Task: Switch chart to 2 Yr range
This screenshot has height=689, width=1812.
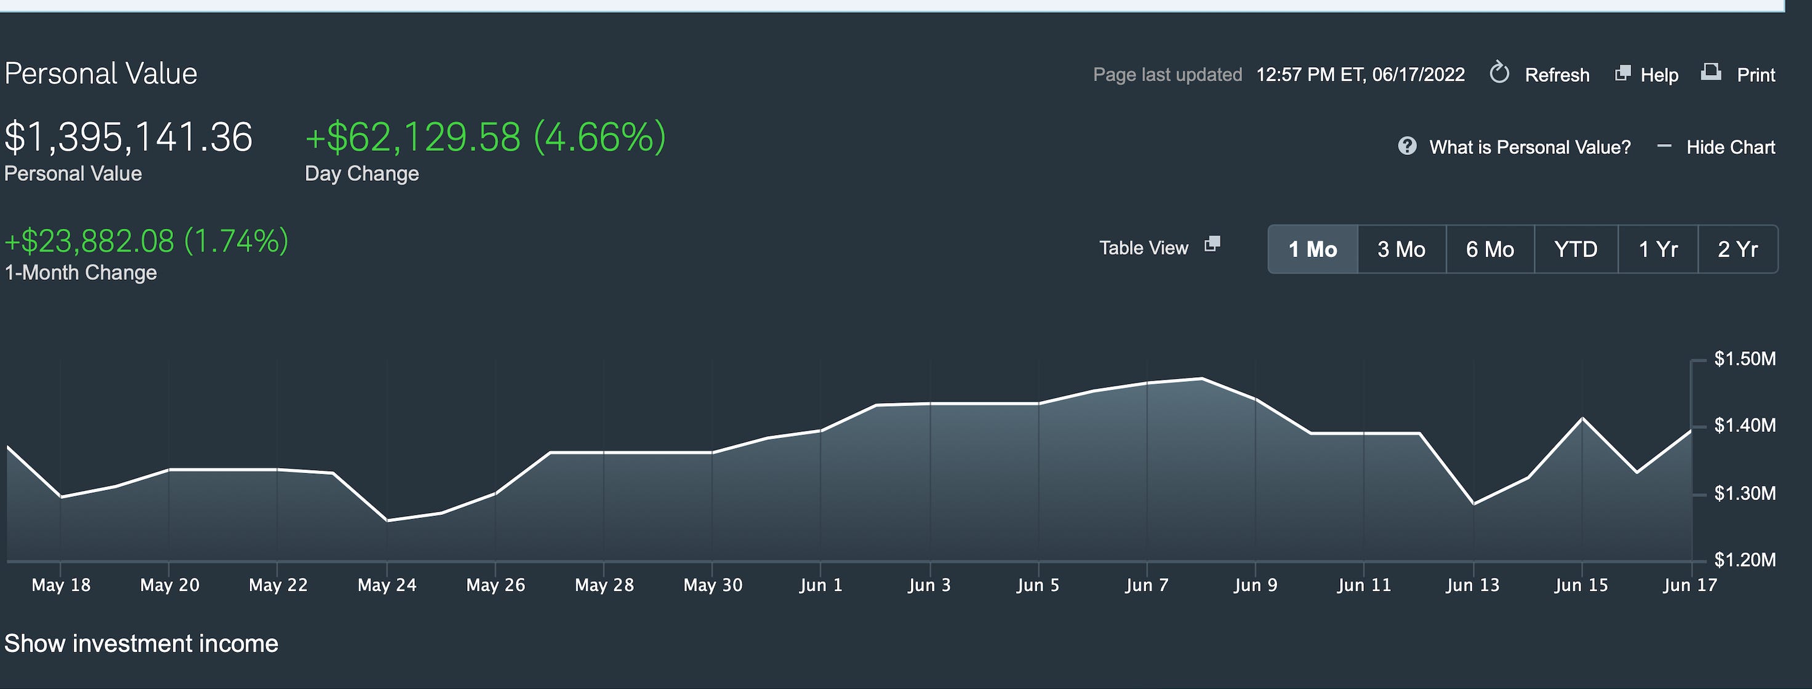Action: (1738, 249)
